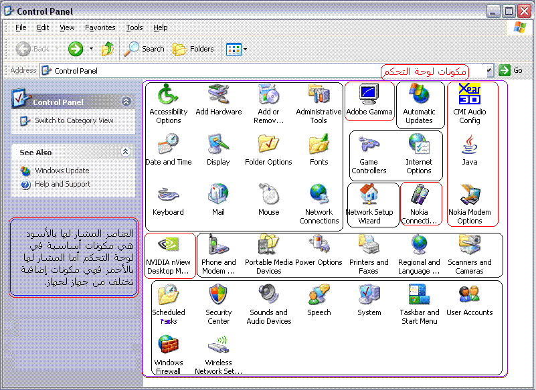Open the View menu
The image size is (536, 390).
click(x=67, y=27)
